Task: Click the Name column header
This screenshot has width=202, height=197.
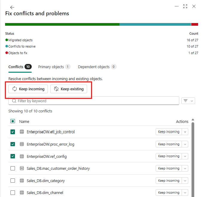Action: click(x=24, y=121)
